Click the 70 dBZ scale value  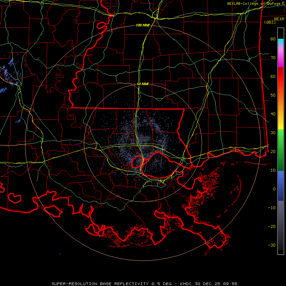click(x=273, y=58)
